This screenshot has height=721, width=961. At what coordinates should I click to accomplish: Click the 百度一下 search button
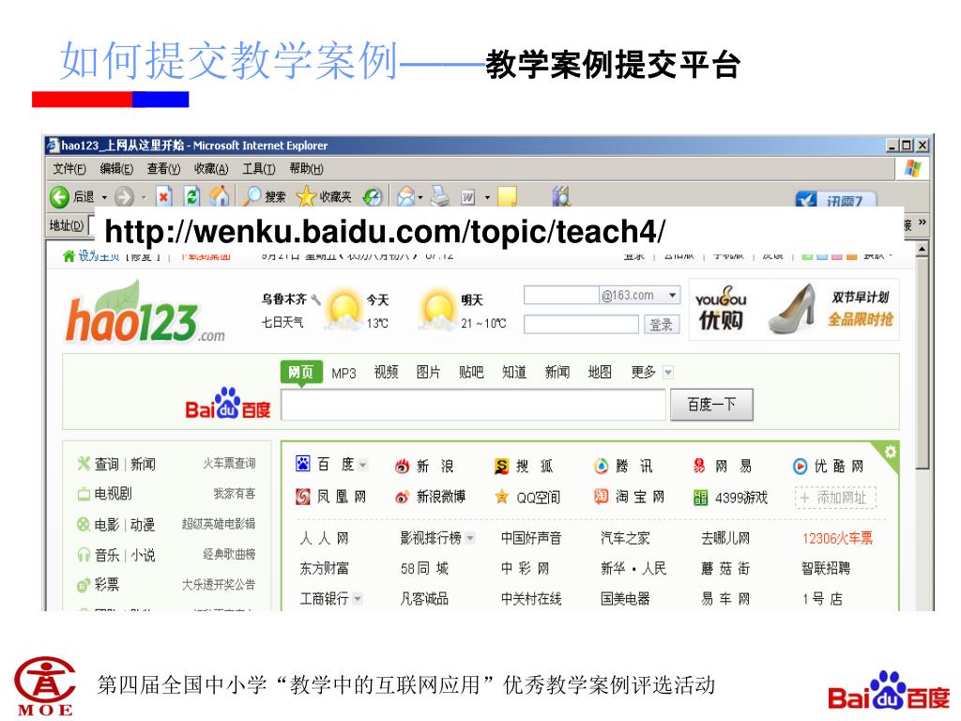click(711, 405)
